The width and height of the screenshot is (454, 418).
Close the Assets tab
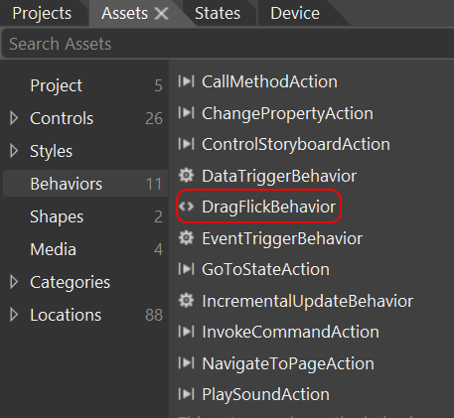point(161,14)
